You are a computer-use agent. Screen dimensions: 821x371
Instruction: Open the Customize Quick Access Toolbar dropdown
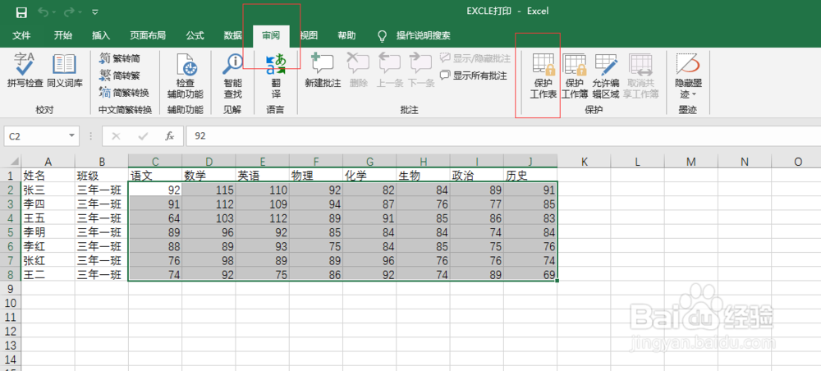click(x=94, y=11)
